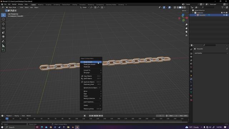Play the animation forward
The image size is (229, 129).
(x=97, y=116)
